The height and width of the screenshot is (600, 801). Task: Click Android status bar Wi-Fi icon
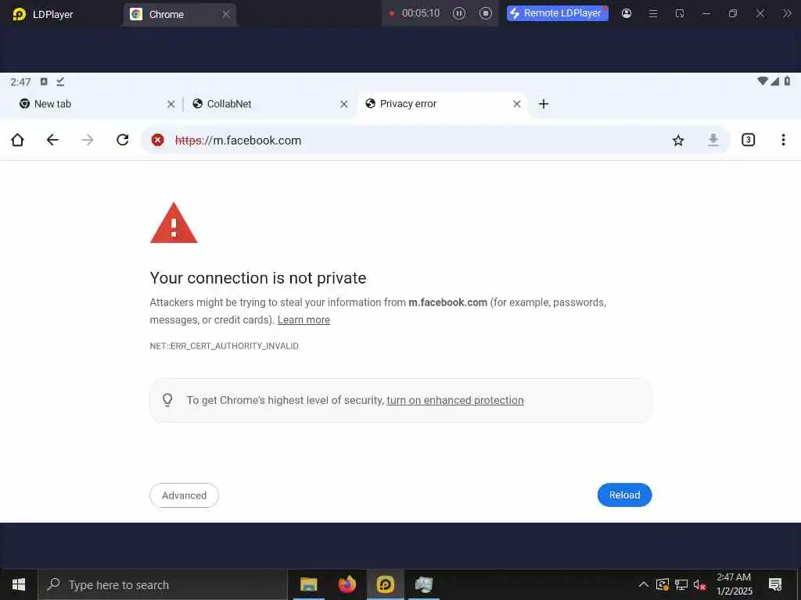pos(762,81)
